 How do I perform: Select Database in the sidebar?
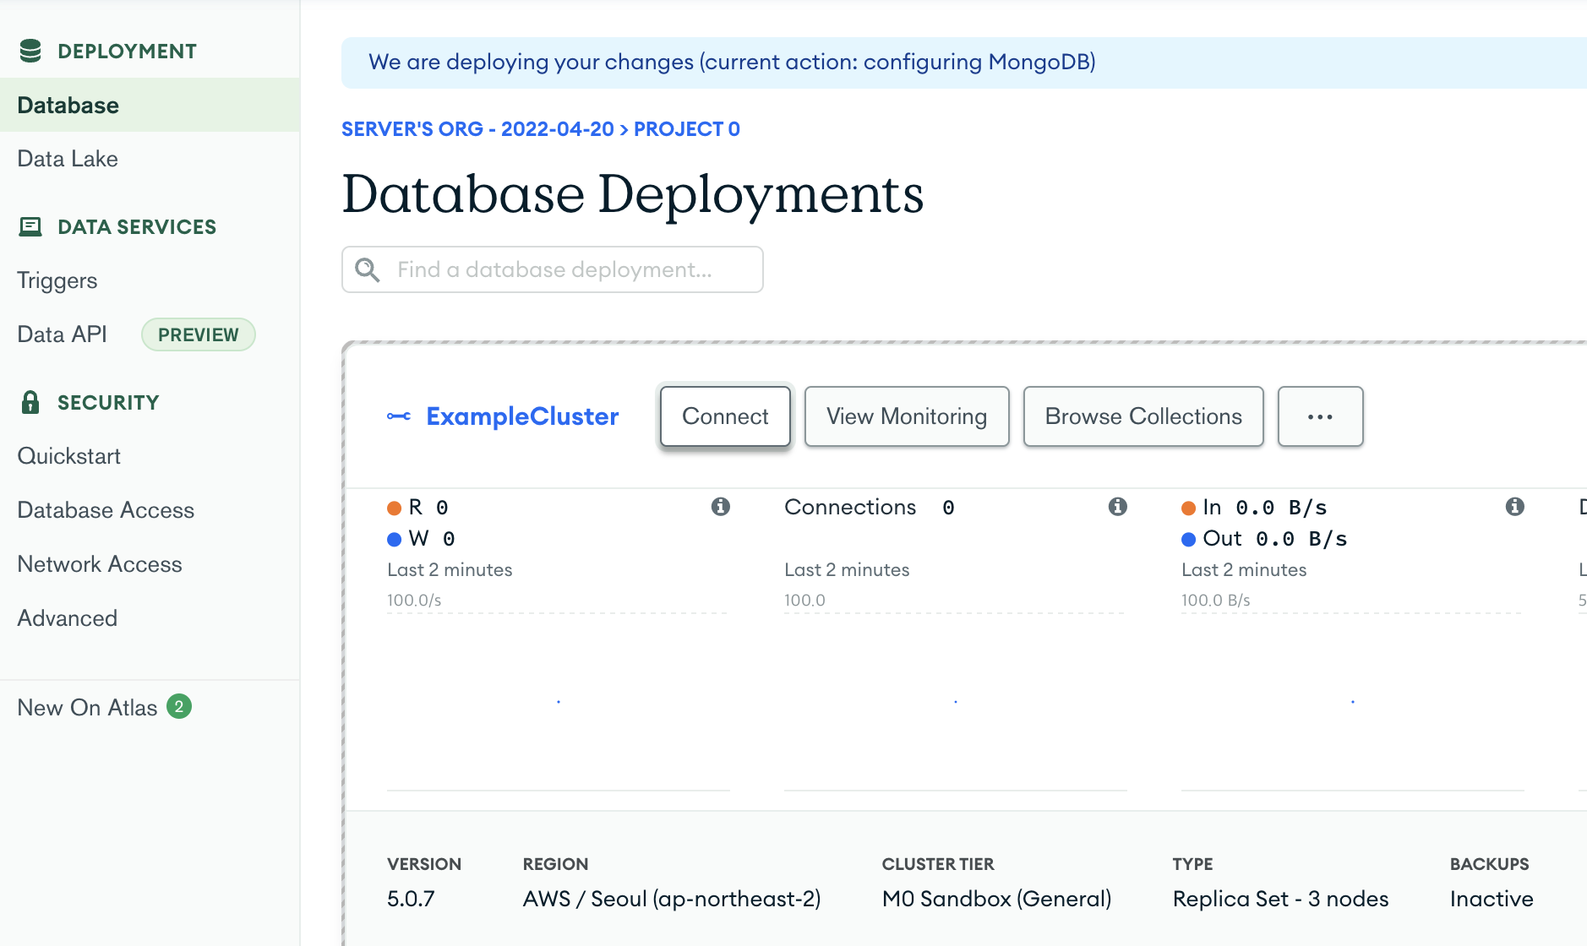tap(150, 105)
